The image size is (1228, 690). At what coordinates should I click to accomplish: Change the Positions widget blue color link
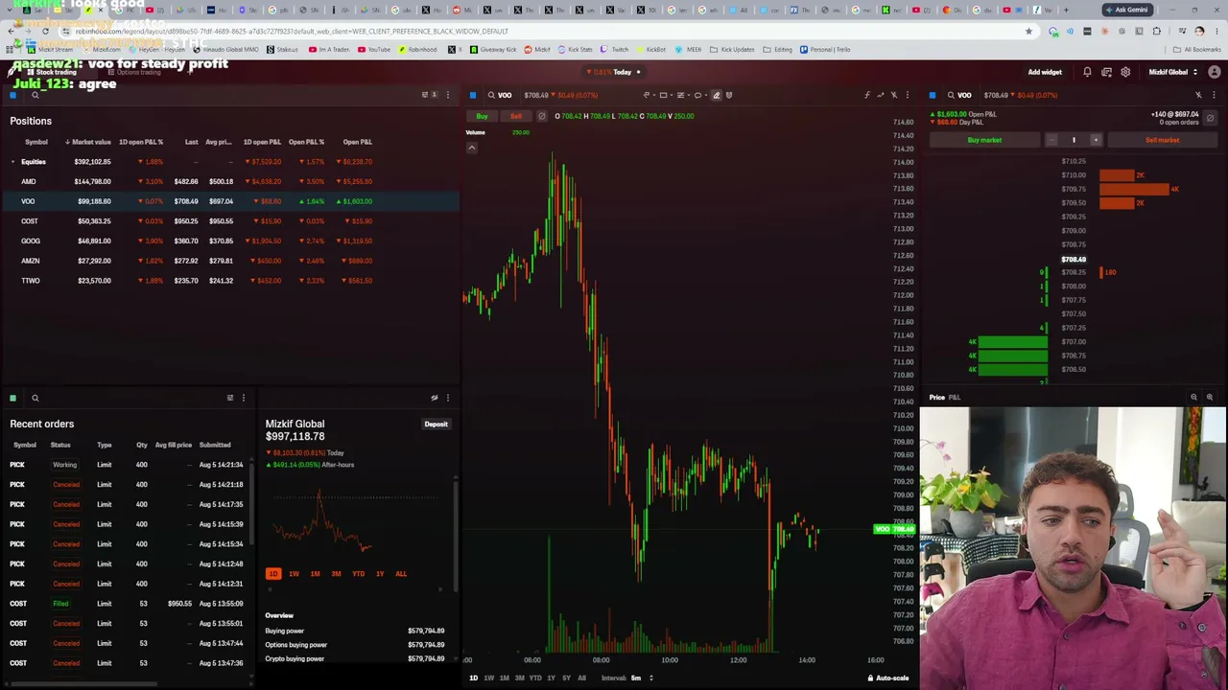point(12,95)
